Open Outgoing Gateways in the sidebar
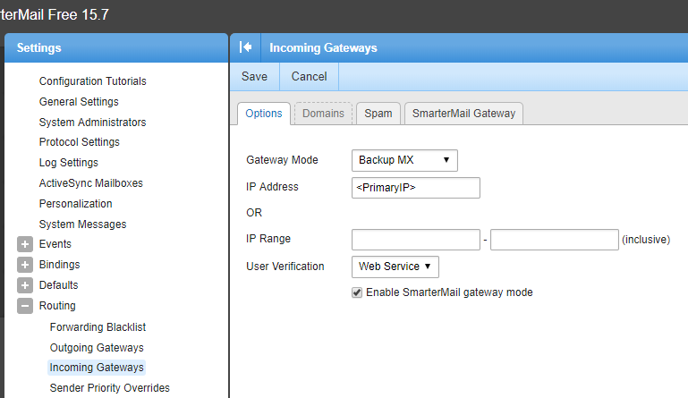 pos(97,347)
